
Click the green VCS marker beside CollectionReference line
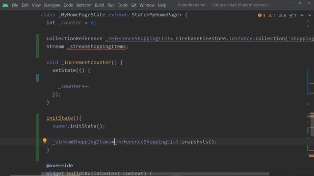[37, 46]
